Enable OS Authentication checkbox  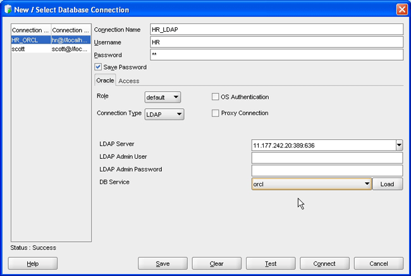tap(215, 97)
